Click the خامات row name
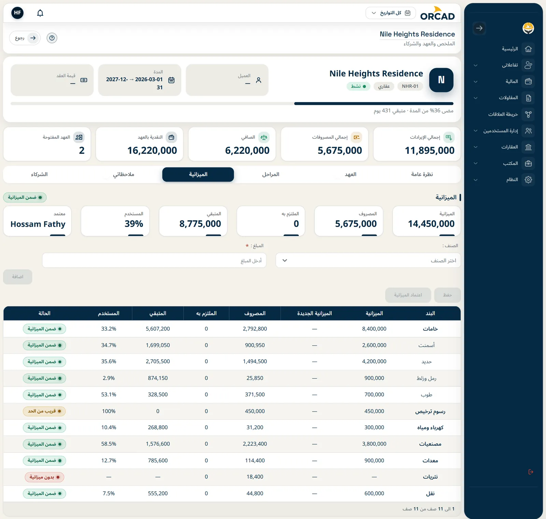This screenshot has height=519, width=546. pos(430,329)
